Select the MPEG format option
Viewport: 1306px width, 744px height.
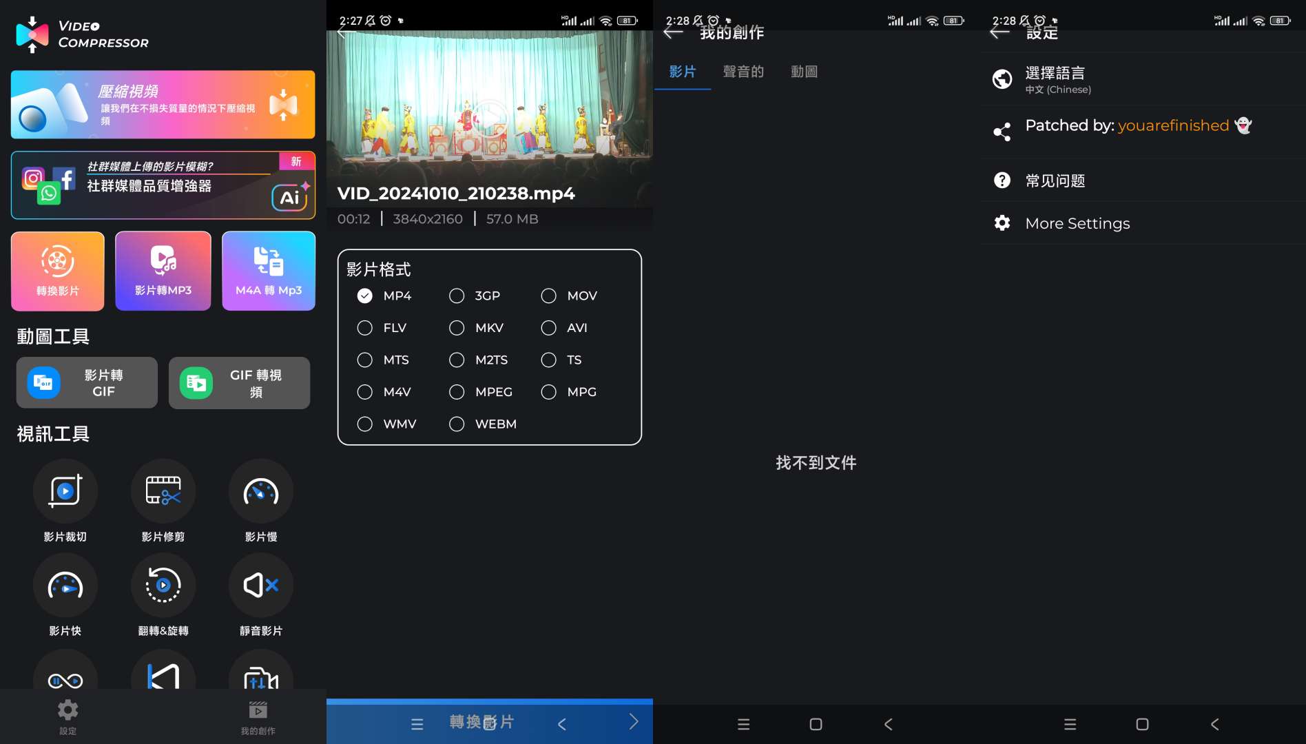(x=481, y=392)
